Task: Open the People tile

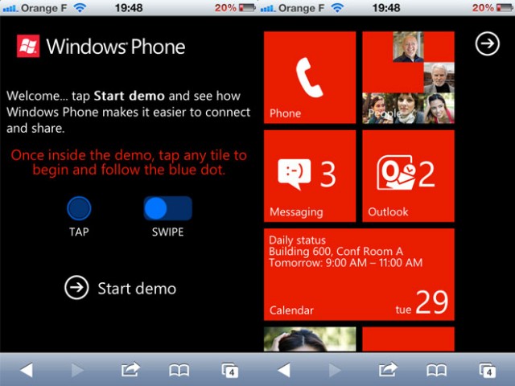Action: (x=408, y=77)
